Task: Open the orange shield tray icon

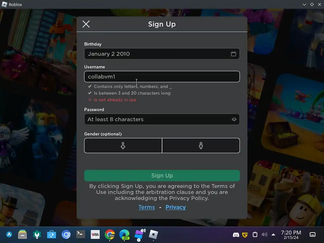Action: pos(245,235)
